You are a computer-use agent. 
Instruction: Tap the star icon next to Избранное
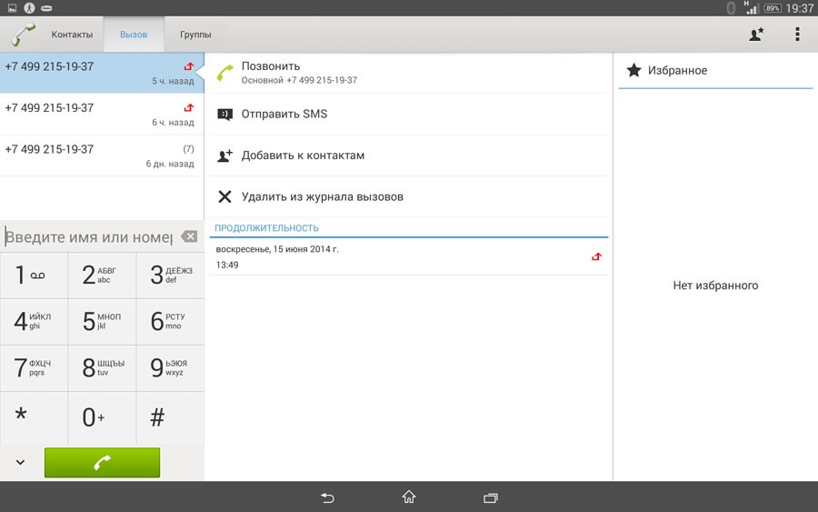click(633, 70)
